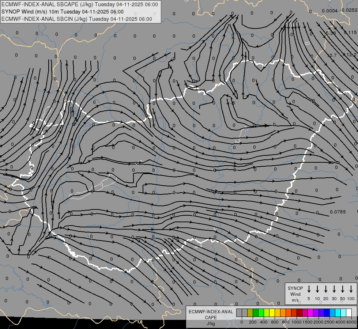Pick the orange-red swatch starting at 800
Image resolution: width=358 pixels, height=329 pixels.
tap(289, 313)
